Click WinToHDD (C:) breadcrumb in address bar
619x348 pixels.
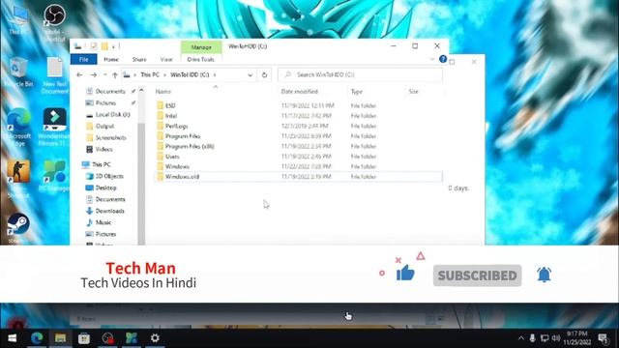[190, 74]
